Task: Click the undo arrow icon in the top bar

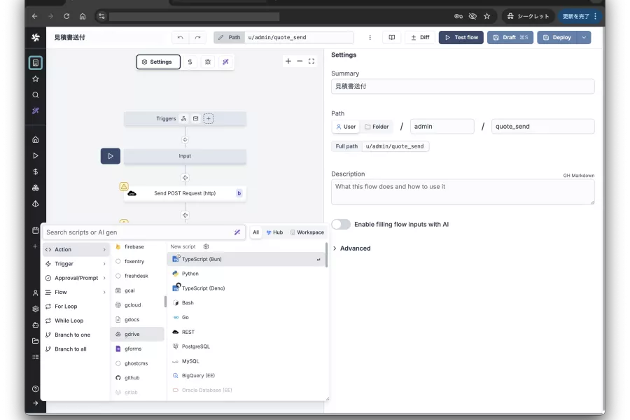Action: point(181,37)
